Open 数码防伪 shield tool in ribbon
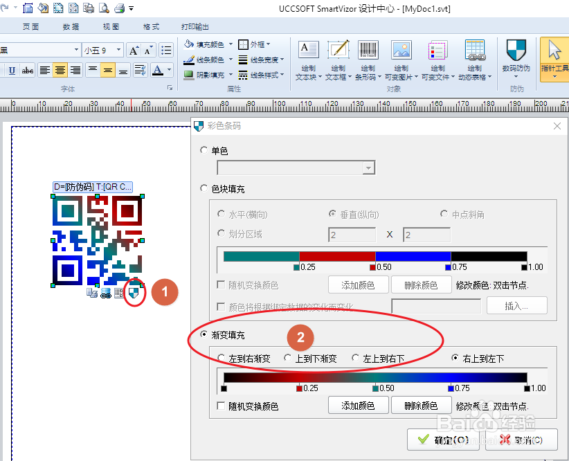This screenshot has height=461, width=569. [x=516, y=60]
